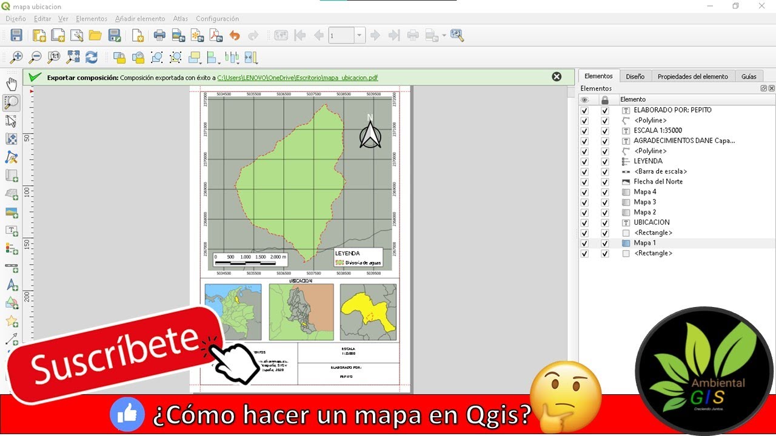Export layout as image
This screenshot has height=436, width=776.
pyautogui.click(x=178, y=35)
